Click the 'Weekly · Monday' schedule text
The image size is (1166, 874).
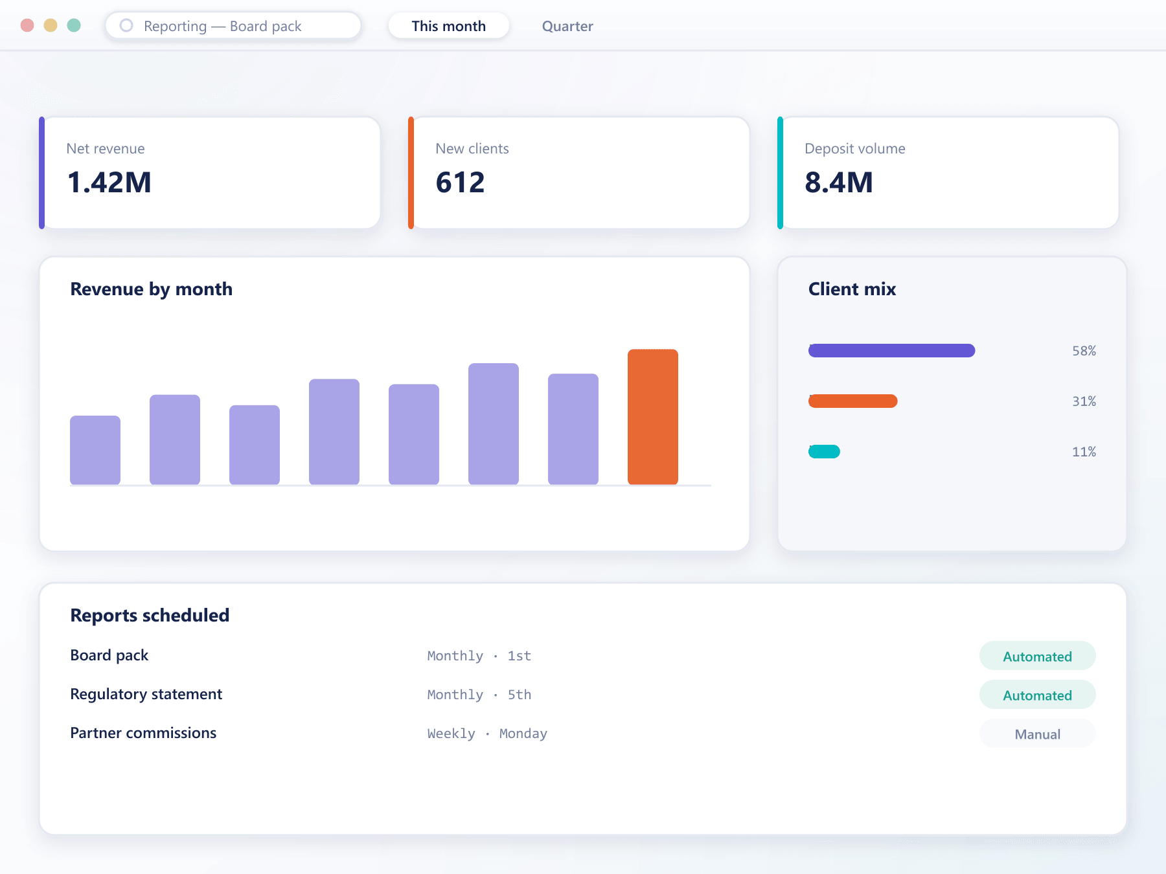(x=487, y=734)
